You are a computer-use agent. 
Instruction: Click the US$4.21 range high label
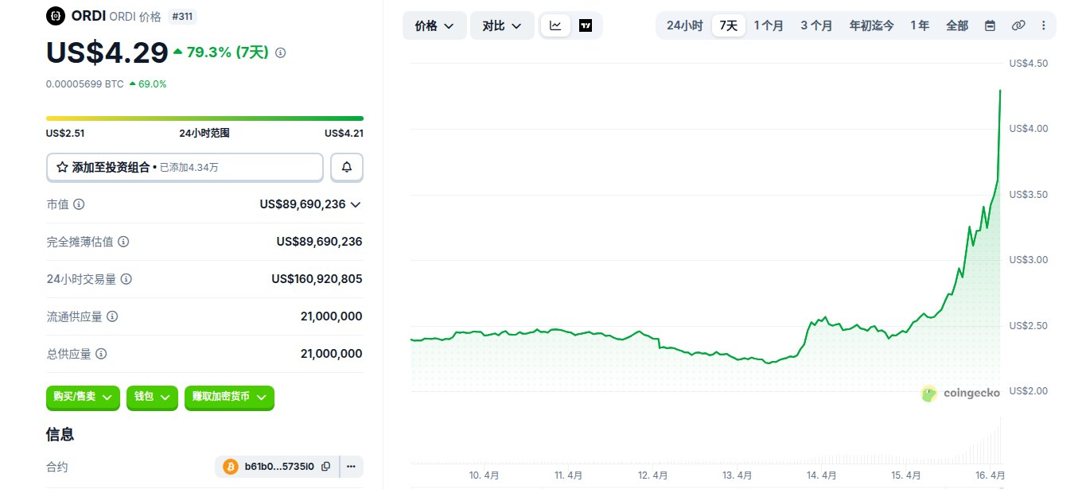[344, 134]
